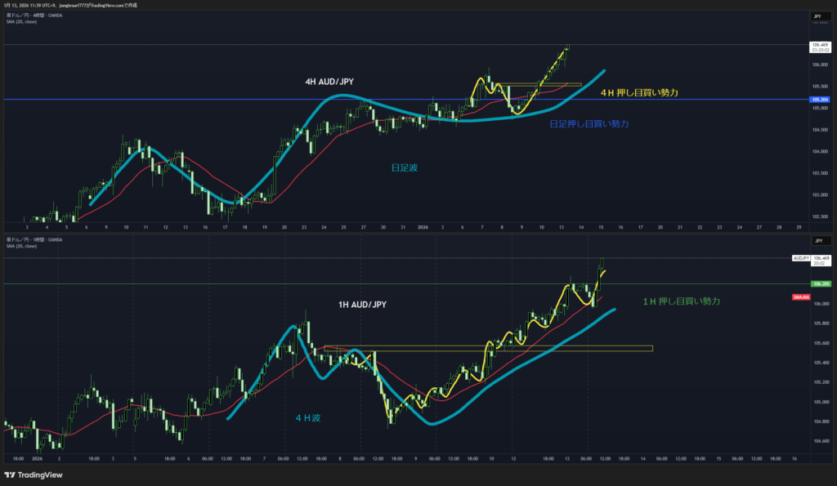
Task: Select the blue '日足押し目買い勢力' text label
Action: pyautogui.click(x=589, y=123)
